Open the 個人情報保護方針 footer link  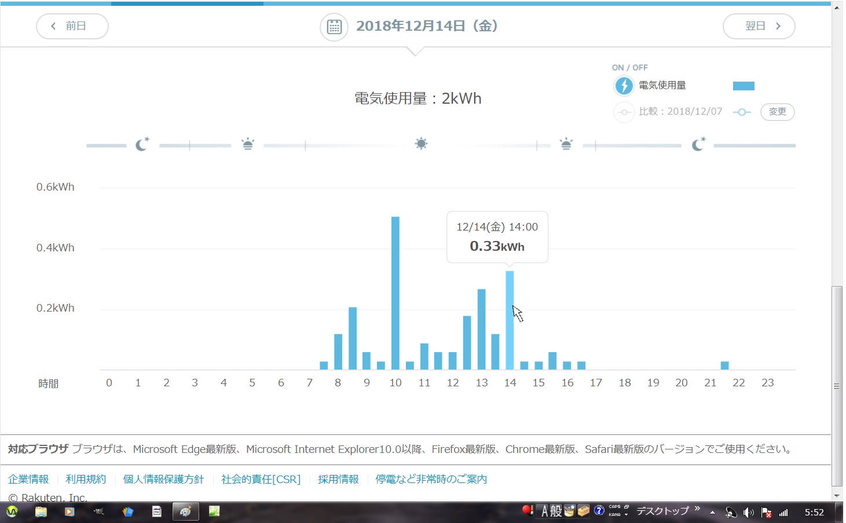pos(163,480)
